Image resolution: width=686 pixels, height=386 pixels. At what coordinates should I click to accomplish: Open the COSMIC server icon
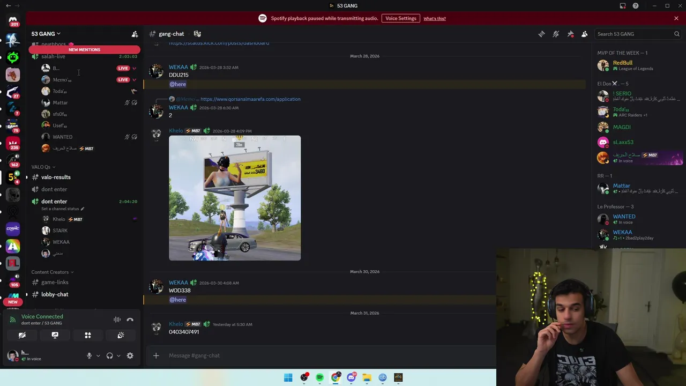13,228
